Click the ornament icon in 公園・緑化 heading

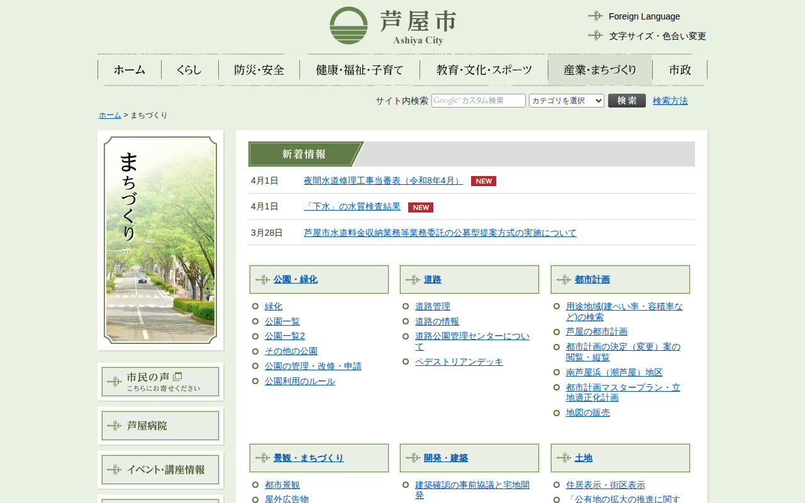(x=262, y=280)
